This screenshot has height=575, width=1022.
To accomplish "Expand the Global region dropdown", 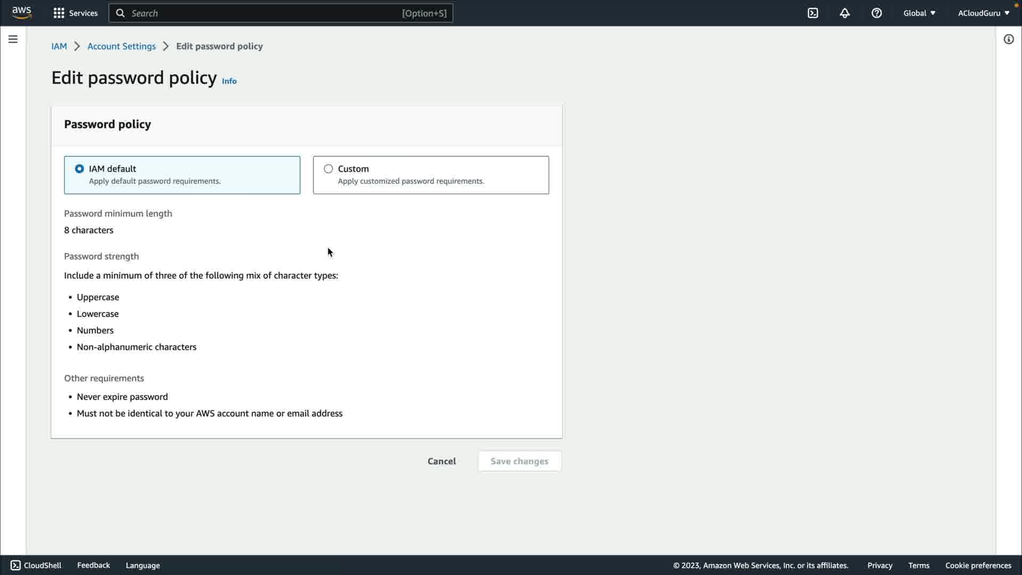I will (x=919, y=13).
